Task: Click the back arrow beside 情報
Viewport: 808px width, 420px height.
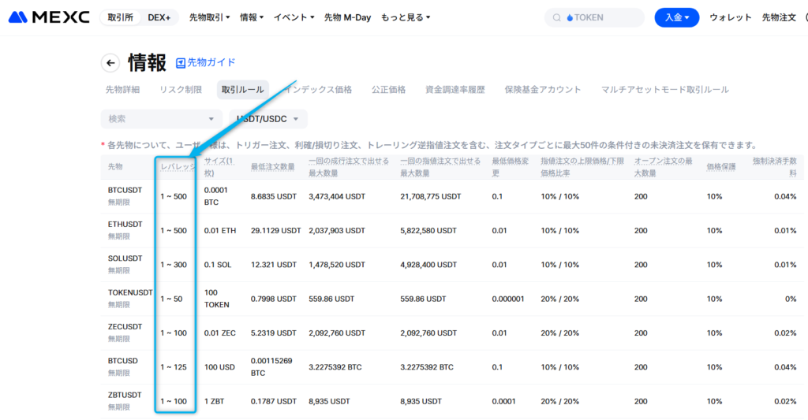Action: 110,63
